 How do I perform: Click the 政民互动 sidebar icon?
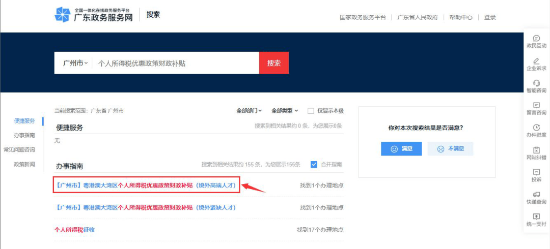536,39
